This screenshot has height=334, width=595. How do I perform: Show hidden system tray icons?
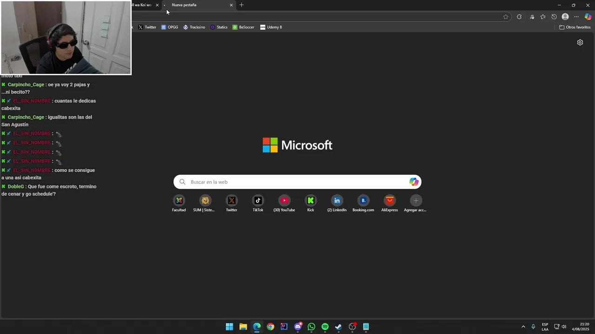[523, 327]
